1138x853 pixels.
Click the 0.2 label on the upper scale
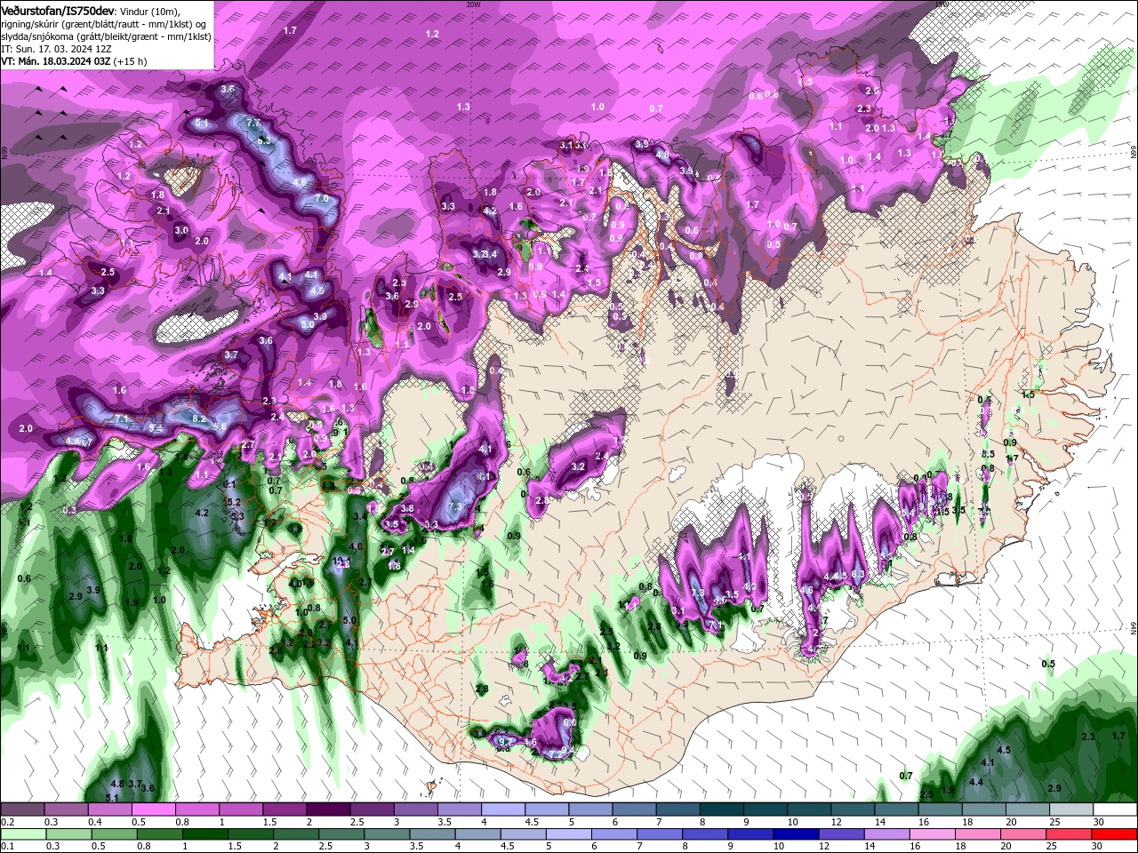tap(8, 822)
